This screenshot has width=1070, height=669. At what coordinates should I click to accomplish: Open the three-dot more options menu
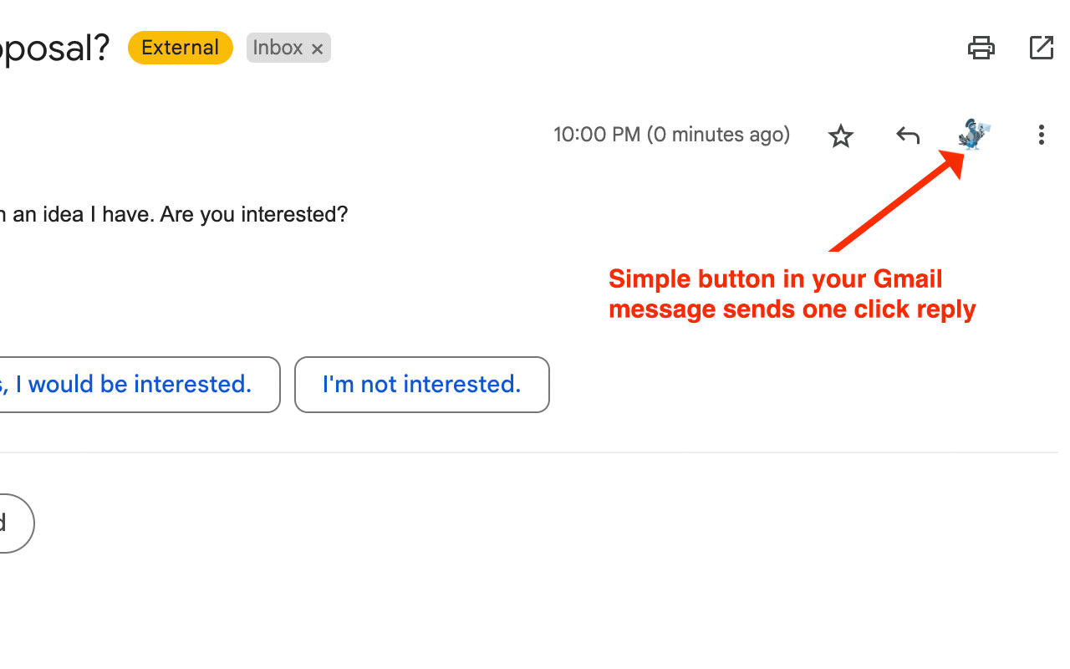click(x=1041, y=135)
